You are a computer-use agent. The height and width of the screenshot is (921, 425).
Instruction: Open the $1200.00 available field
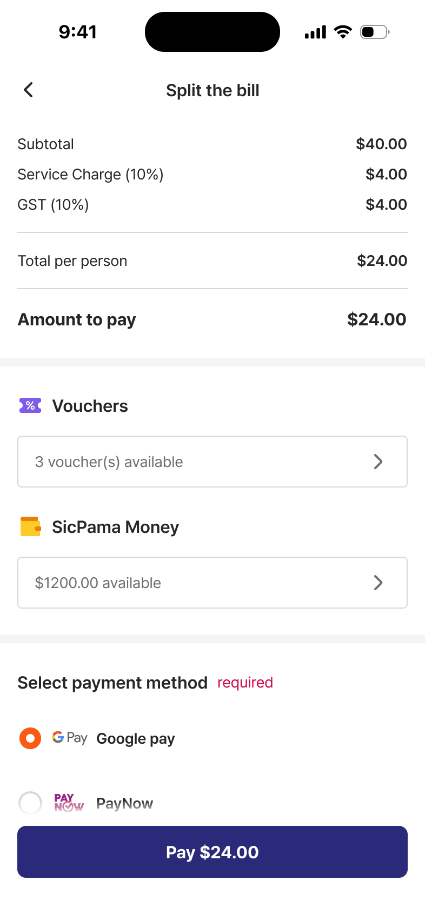(x=212, y=583)
